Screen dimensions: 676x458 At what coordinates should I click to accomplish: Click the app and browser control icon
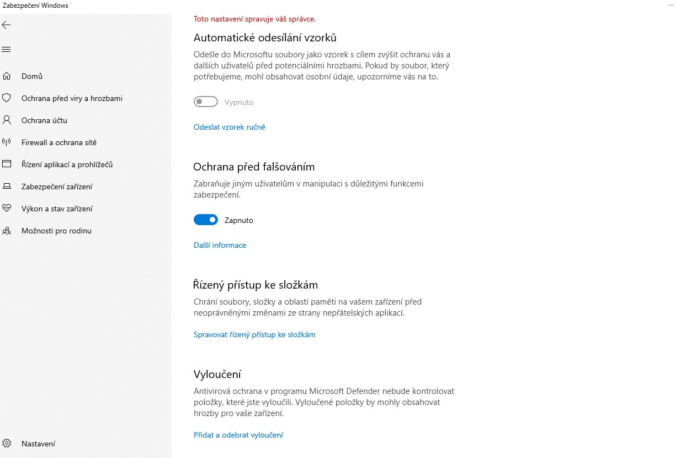(7, 164)
